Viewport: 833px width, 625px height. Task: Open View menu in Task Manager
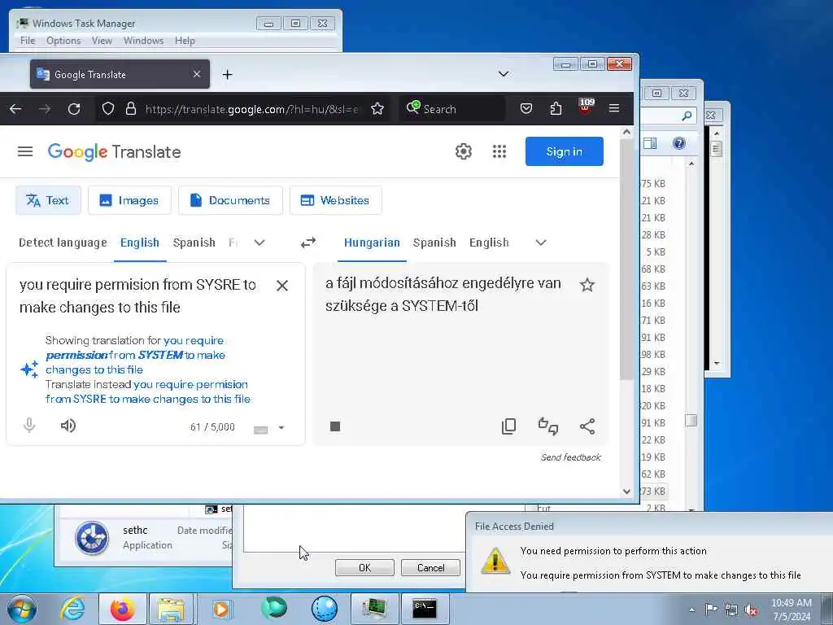tap(102, 41)
